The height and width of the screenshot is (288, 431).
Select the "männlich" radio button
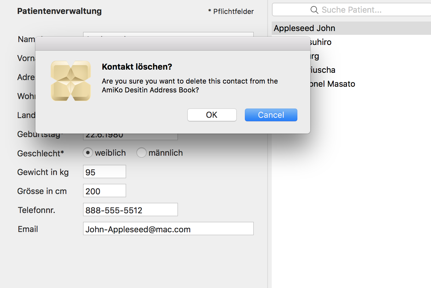tap(142, 153)
